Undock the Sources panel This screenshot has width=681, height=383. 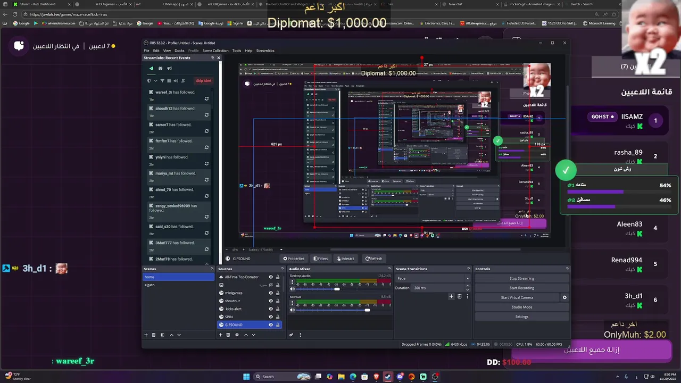click(282, 269)
